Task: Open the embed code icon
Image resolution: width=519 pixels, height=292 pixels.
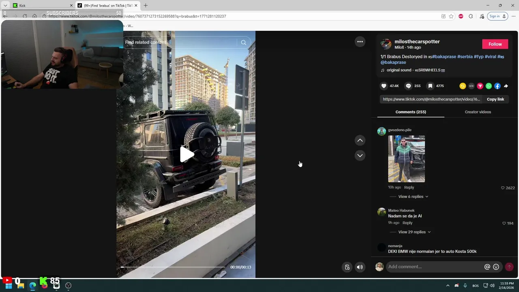Action: pyautogui.click(x=471, y=86)
